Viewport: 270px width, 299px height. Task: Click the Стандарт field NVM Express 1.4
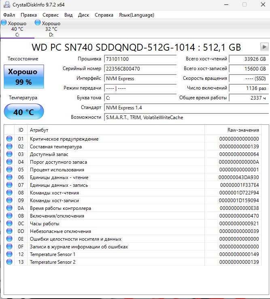(x=186, y=107)
